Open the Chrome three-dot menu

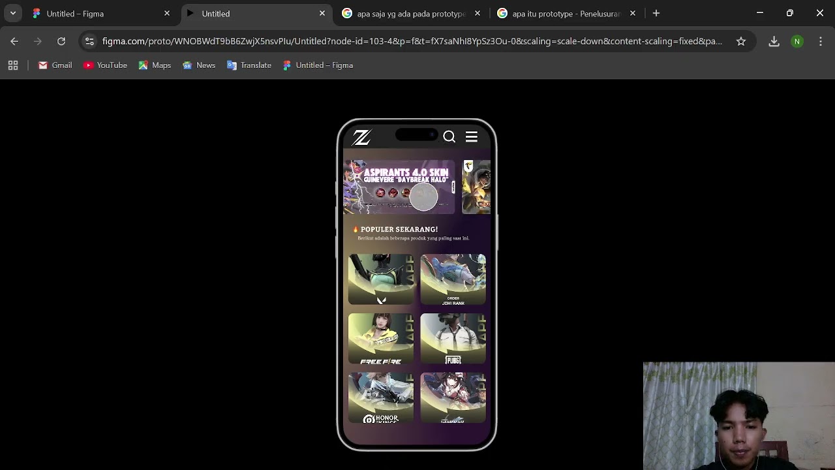coord(821,41)
